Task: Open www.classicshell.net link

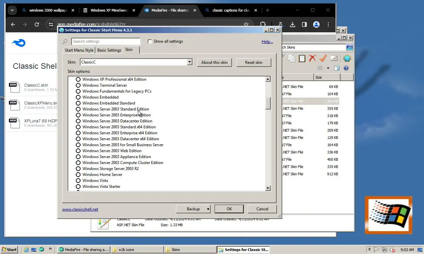Action: point(80,209)
